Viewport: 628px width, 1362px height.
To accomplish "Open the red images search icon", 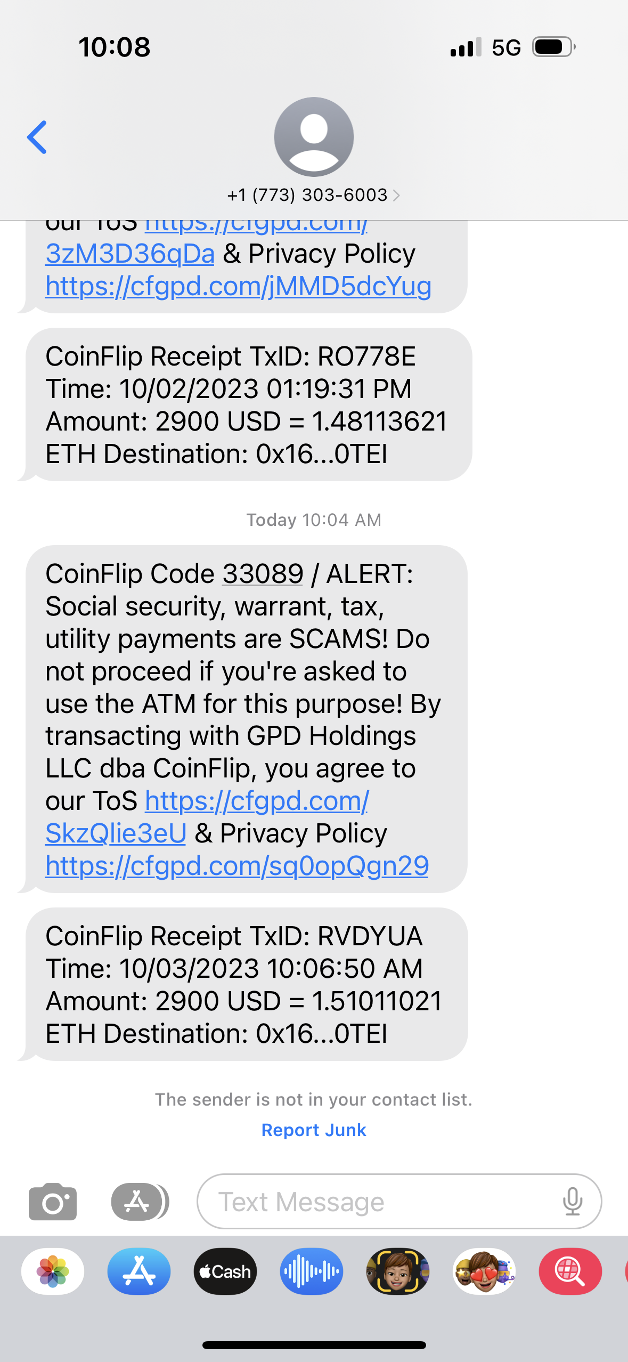I will point(570,1271).
